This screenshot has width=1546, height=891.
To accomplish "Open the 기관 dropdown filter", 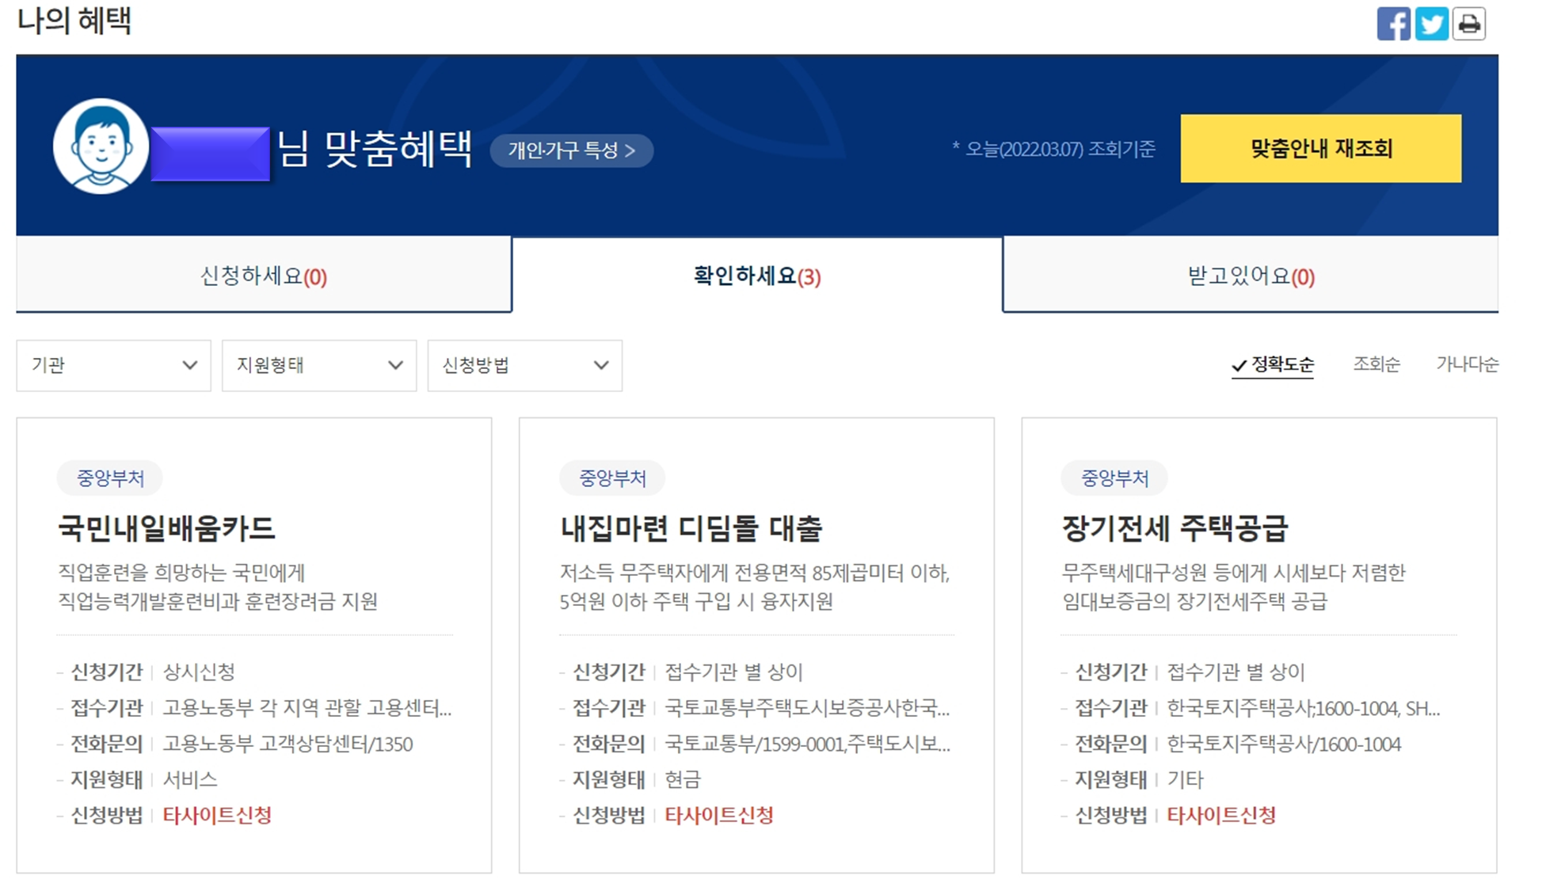I will pyautogui.click(x=113, y=365).
